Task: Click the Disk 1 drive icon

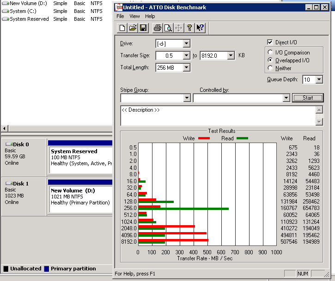Action: point(9,183)
